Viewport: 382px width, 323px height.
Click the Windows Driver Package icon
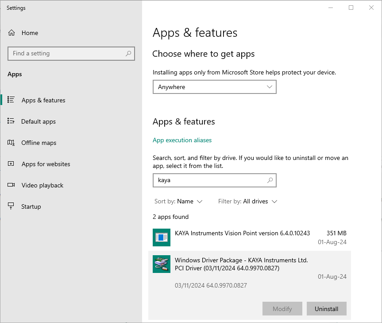tap(161, 264)
